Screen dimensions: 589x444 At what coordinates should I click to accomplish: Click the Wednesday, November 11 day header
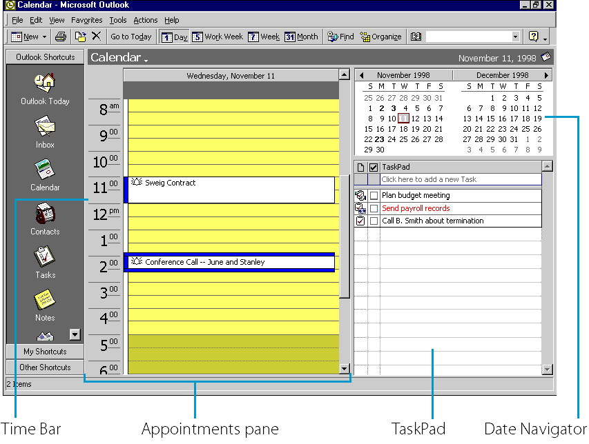click(231, 76)
